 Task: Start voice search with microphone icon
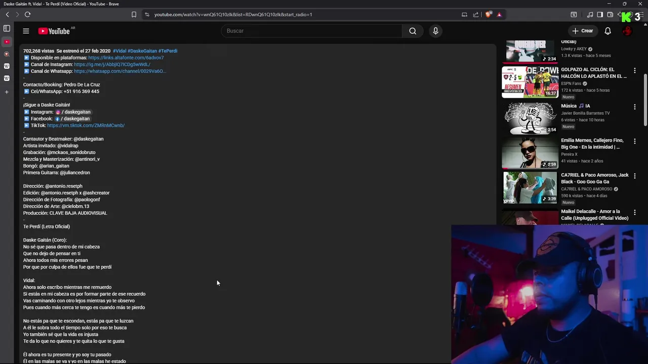tap(435, 31)
